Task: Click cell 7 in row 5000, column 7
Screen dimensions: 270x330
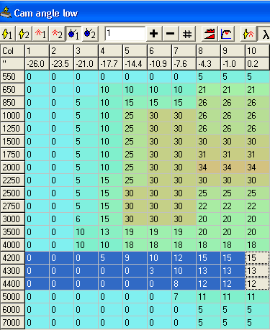Action: coord(184,297)
